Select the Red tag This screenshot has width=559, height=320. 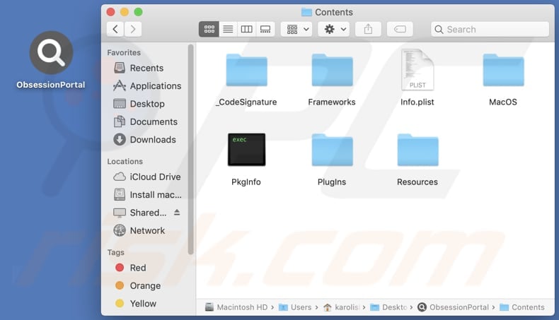point(137,268)
